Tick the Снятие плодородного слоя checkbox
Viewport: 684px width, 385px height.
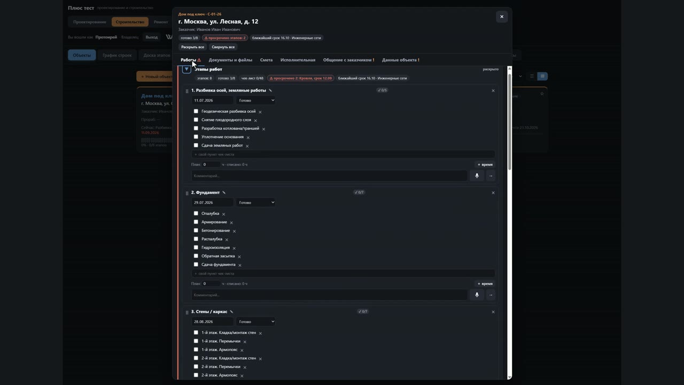pos(196,120)
